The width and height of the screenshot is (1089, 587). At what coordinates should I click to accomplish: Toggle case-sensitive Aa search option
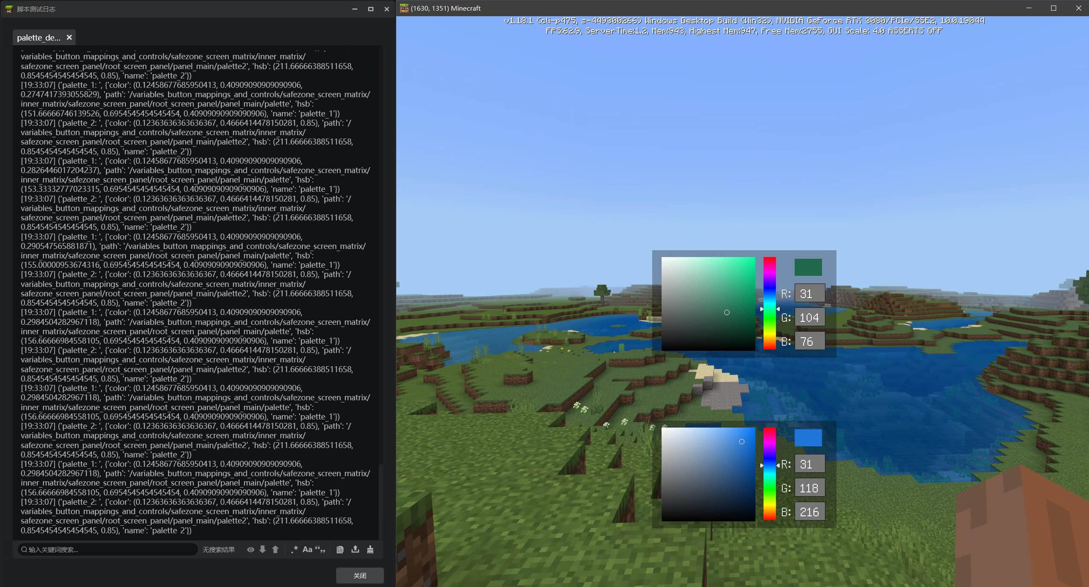(307, 549)
